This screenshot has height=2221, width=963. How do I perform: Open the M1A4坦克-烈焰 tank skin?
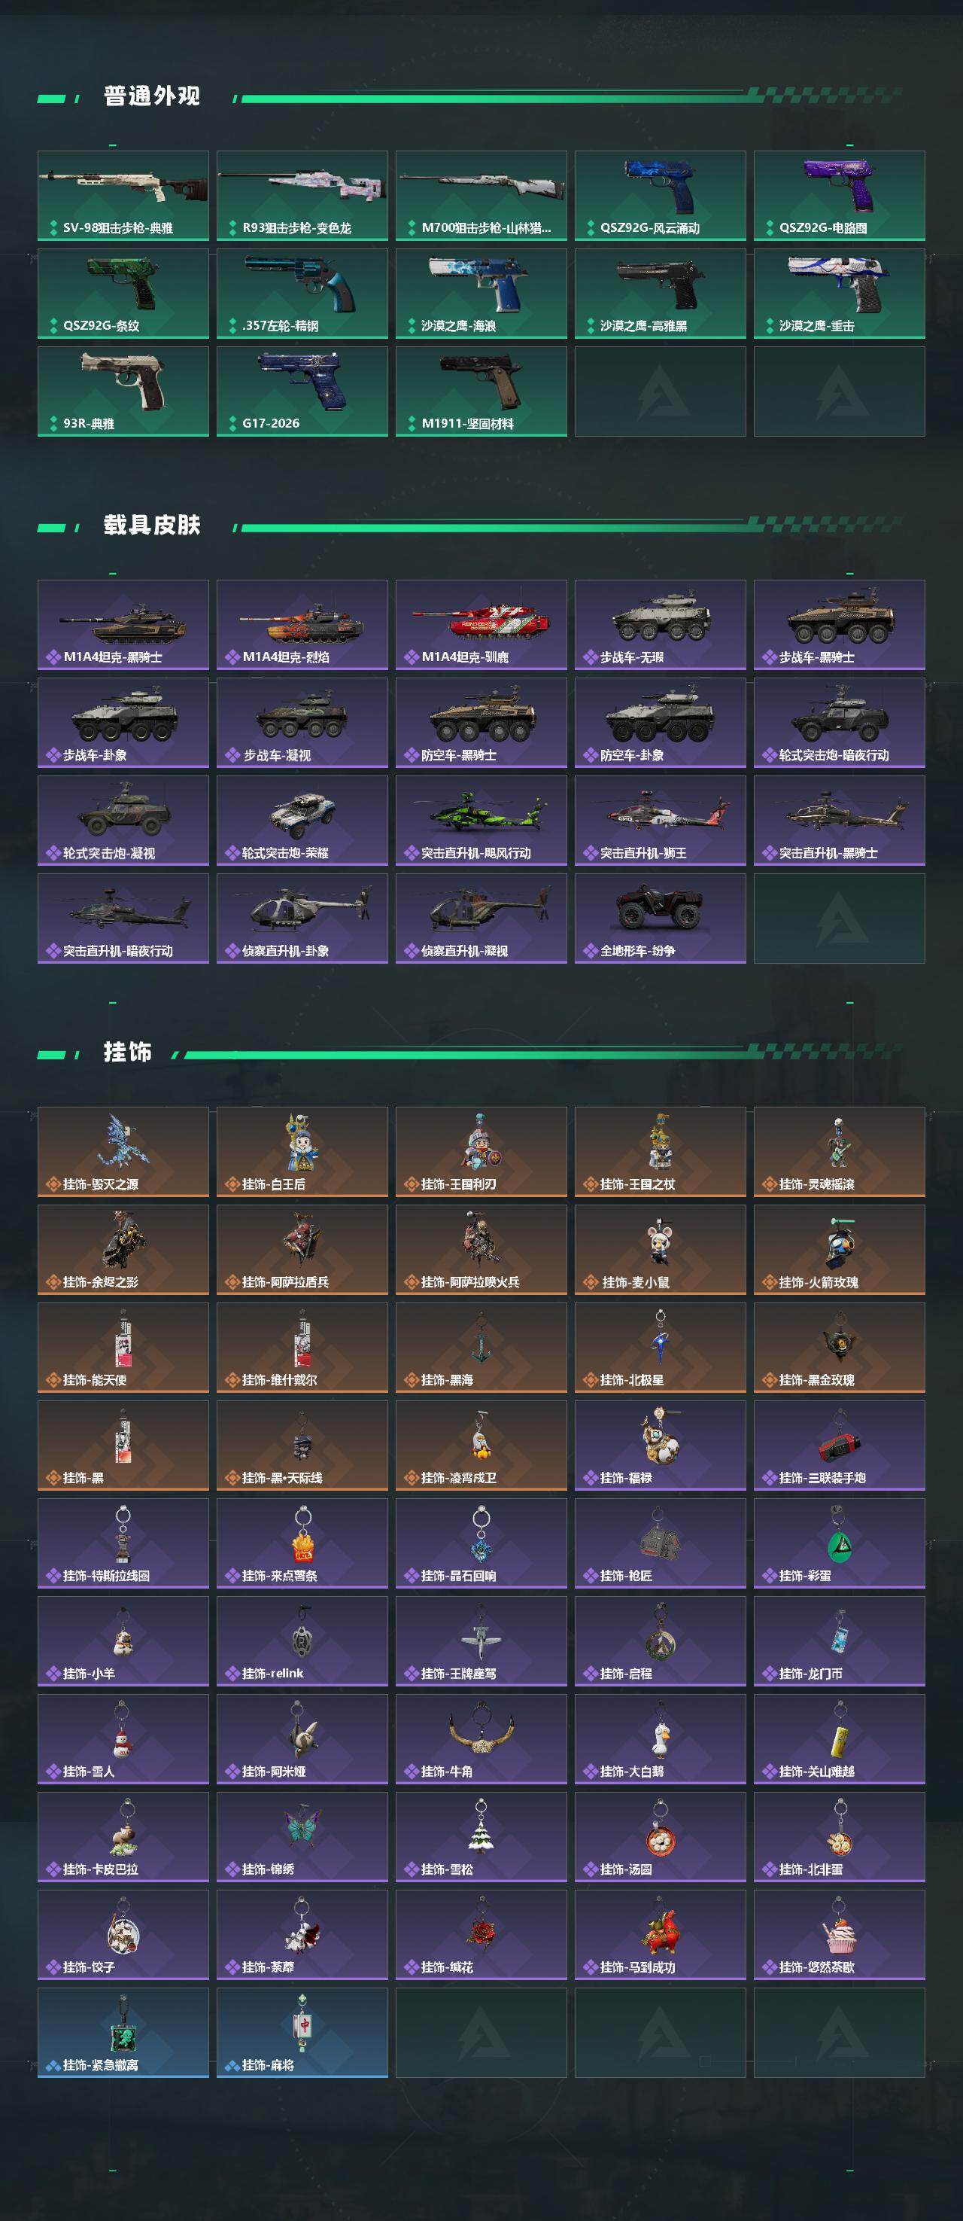[x=302, y=625]
